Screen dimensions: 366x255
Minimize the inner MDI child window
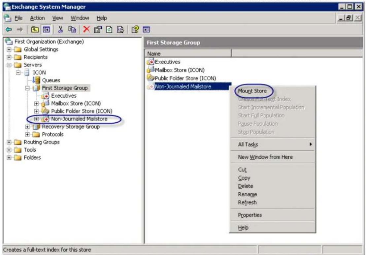pyautogui.click(x=341, y=18)
